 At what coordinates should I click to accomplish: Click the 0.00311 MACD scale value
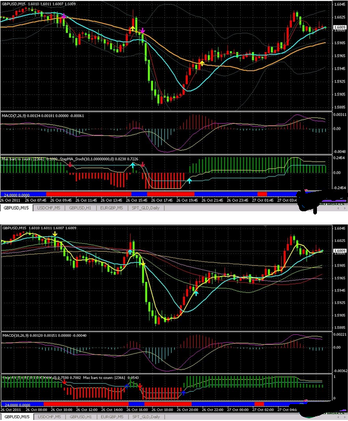[340, 115]
